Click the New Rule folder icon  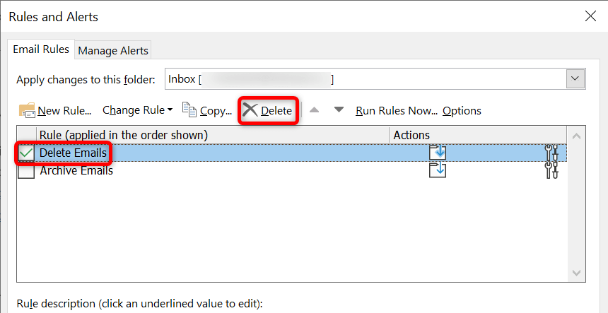tap(28, 110)
